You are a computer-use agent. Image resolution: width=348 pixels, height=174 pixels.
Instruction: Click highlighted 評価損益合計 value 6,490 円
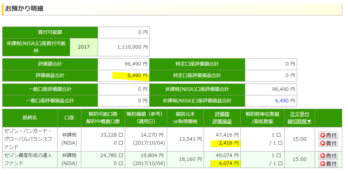point(138,75)
